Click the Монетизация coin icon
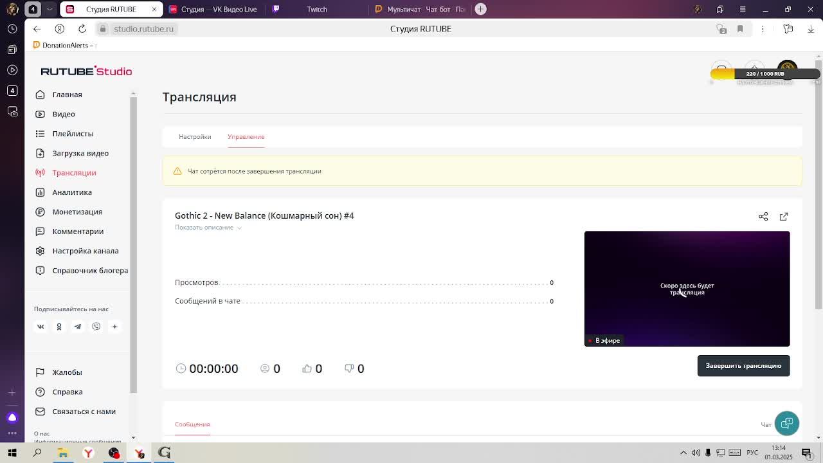823x463 pixels. (x=40, y=212)
